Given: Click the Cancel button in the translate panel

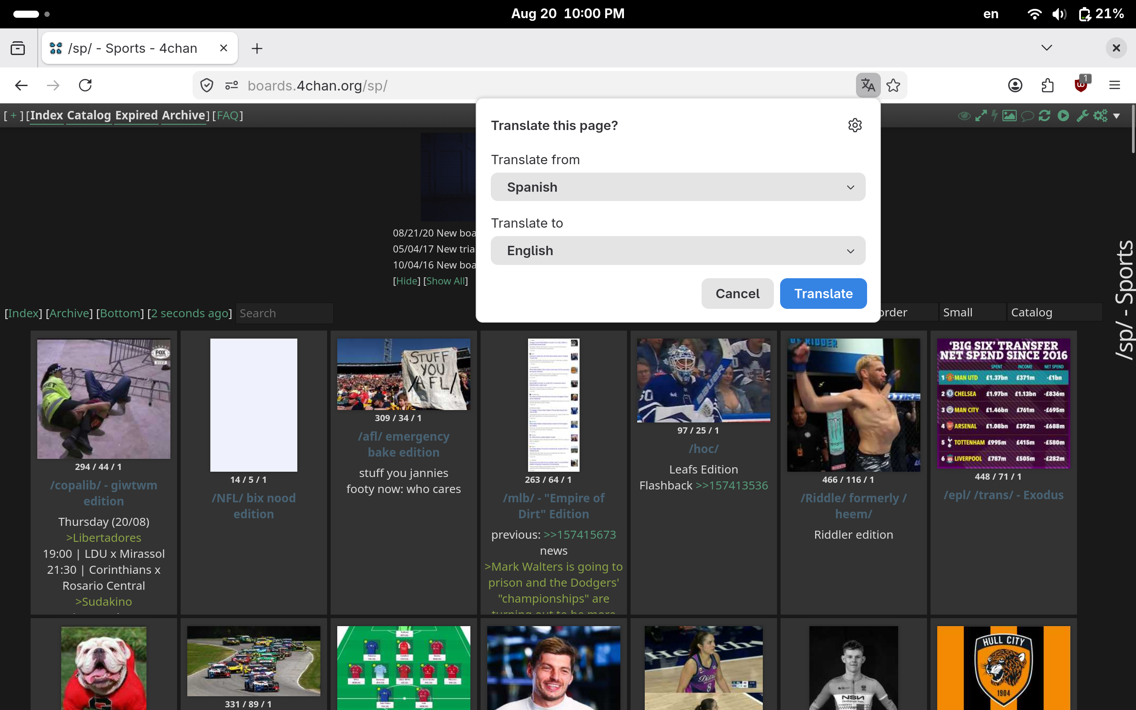Looking at the screenshot, I should pos(737,293).
